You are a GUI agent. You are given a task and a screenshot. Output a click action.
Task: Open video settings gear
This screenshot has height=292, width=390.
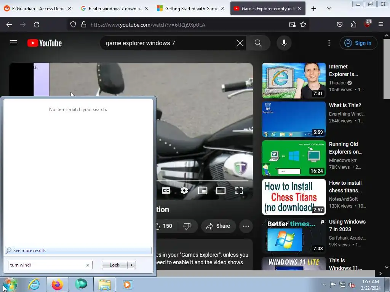coord(184,190)
